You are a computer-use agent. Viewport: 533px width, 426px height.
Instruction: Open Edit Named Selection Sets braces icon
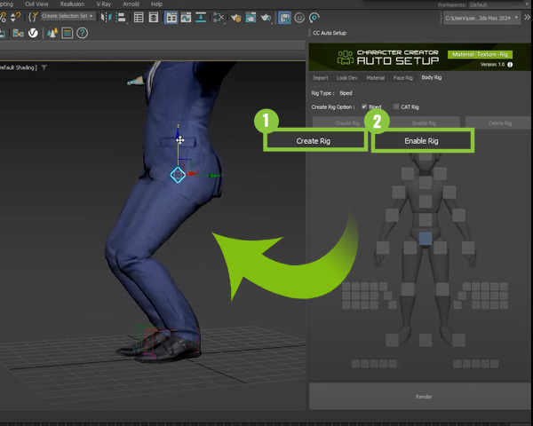pos(33,17)
